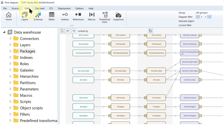The image size is (224, 125).
Task: Select the DWH.DIM_Orders node
Action: coord(190,80)
